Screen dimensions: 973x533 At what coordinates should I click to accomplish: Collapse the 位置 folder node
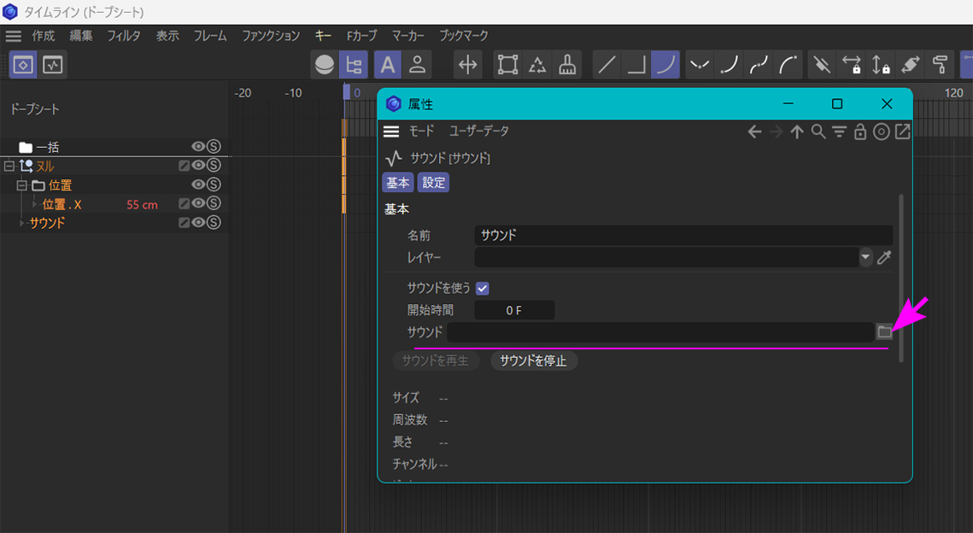pos(21,184)
